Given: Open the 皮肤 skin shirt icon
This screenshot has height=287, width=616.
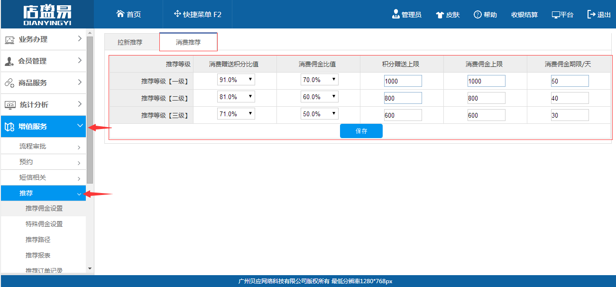Looking at the screenshot, I should 440,15.
